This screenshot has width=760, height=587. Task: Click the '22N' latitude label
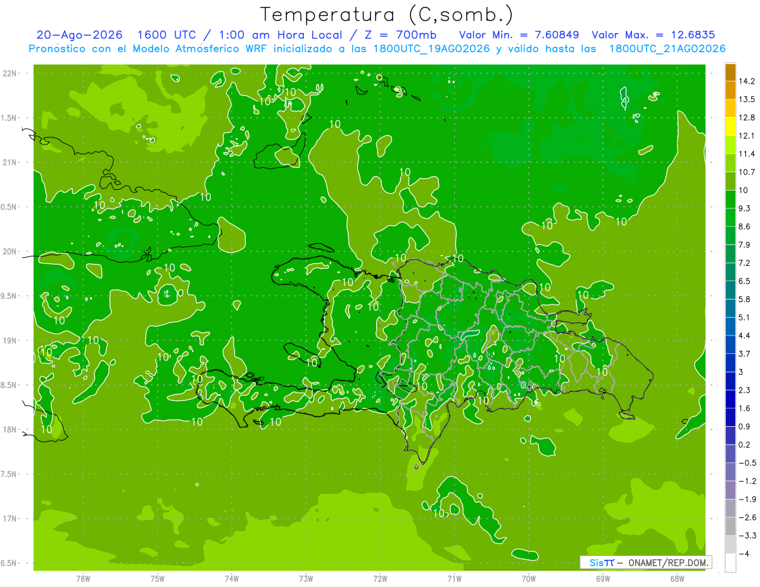11,73
